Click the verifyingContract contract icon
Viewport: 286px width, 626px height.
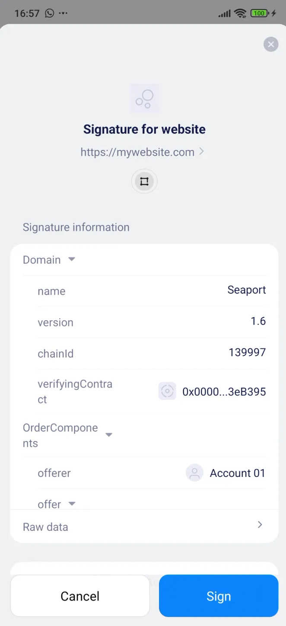coord(167,391)
